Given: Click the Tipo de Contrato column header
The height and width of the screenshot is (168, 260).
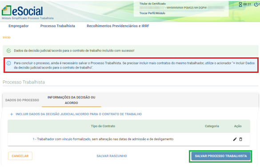Looking at the screenshot, I should pyautogui.click(x=103, y=126).
